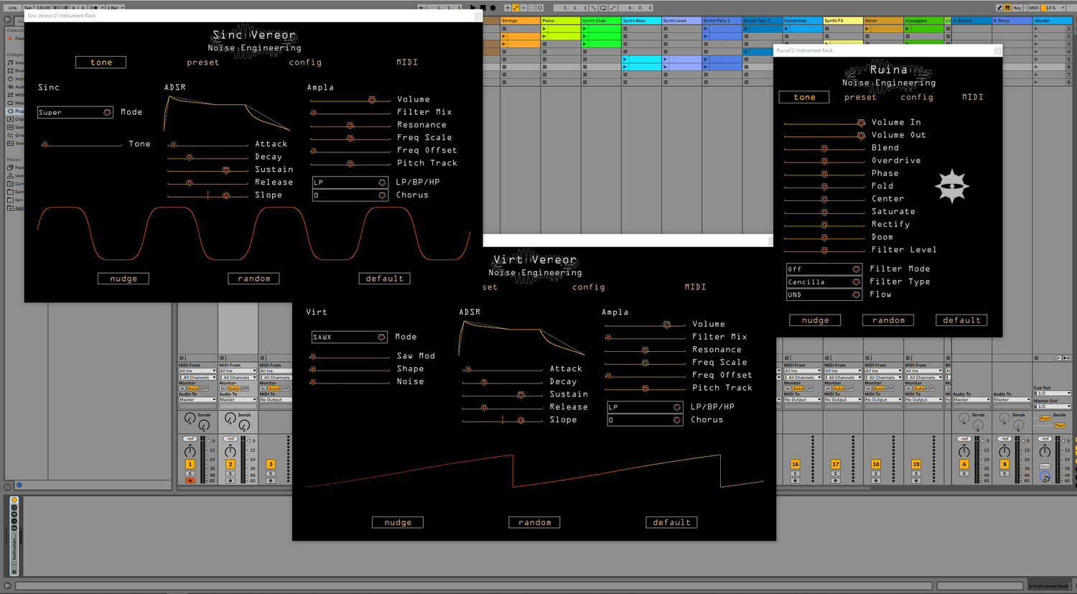Viewport: 1077px width, 594px height.
Task: Toggle track 16 activator button
Action: point(795,464)
